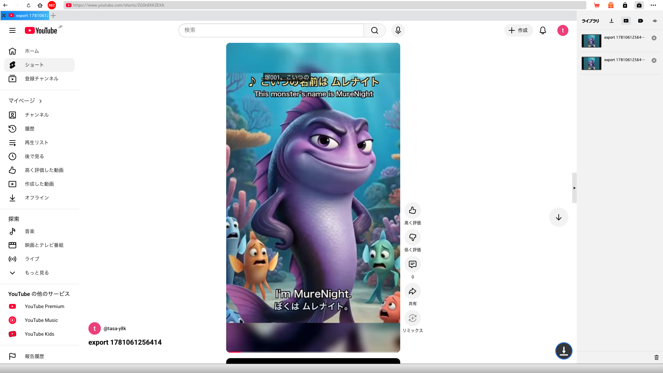
Task: Go to next short with down arrow
Action: click(559, 217)
